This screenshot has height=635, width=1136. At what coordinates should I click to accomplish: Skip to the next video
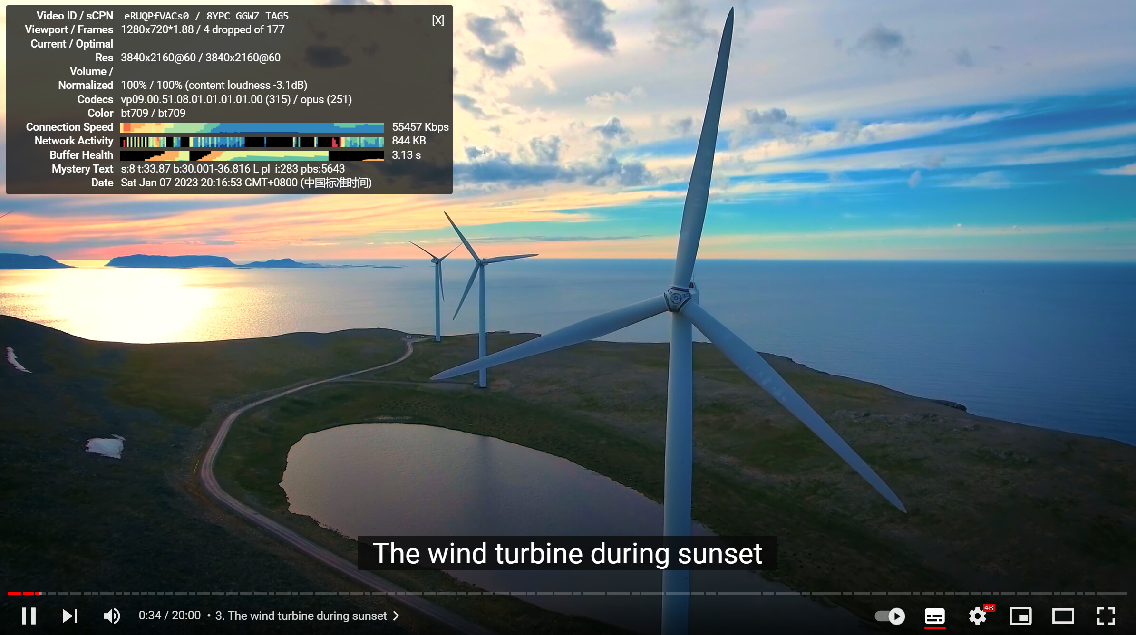(x=70, y=616)
